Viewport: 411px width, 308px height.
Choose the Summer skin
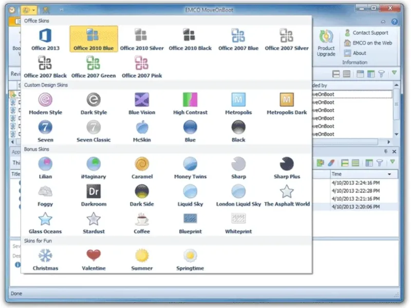pyautogui.click(x=142, y=259)
